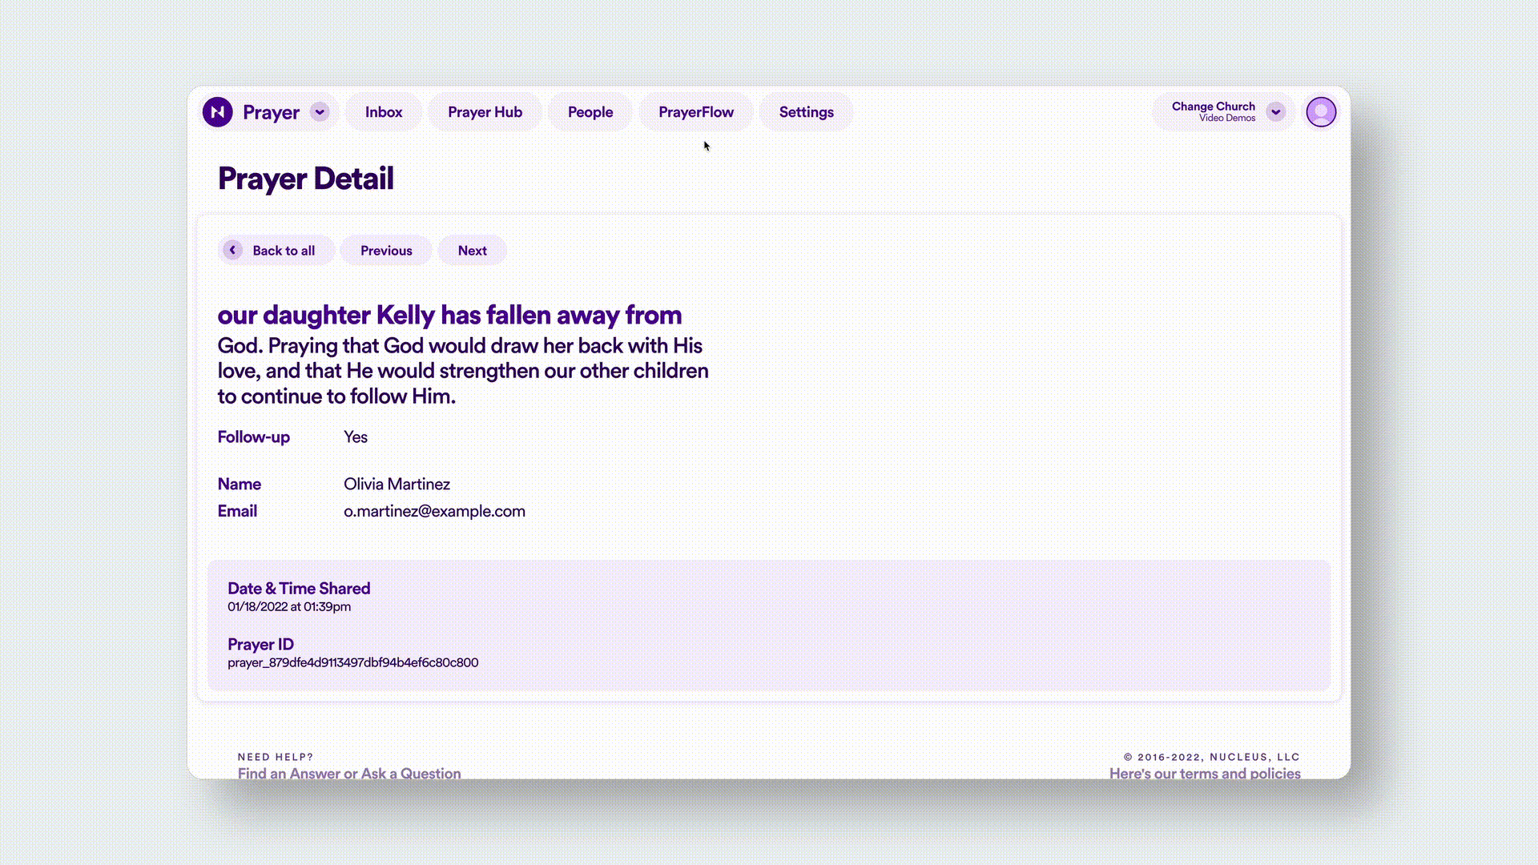Click the back arrow circle icon
Image resolution: width=1538 pixels, height=865 pixels.
click(232, 250)
